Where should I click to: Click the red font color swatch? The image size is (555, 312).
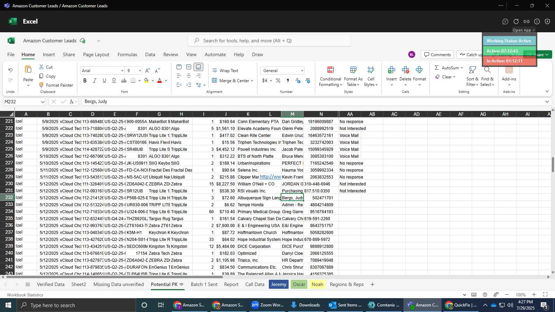[x=160, y=80]
